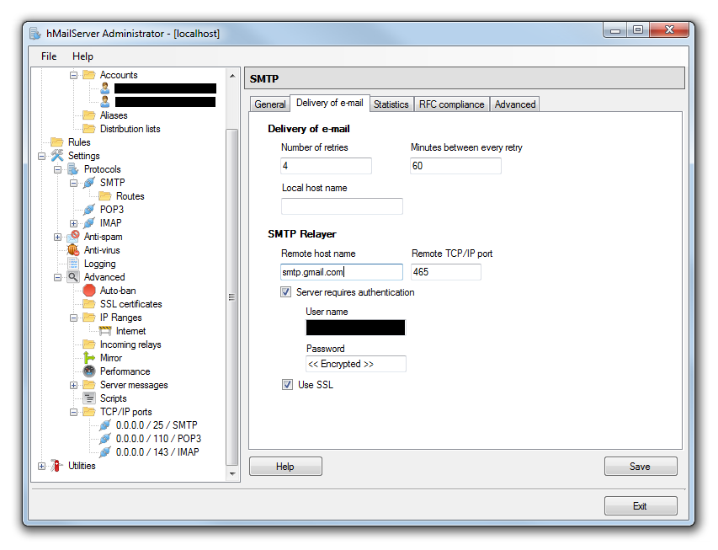Click the Internet IP range icon

coord(105,331)
